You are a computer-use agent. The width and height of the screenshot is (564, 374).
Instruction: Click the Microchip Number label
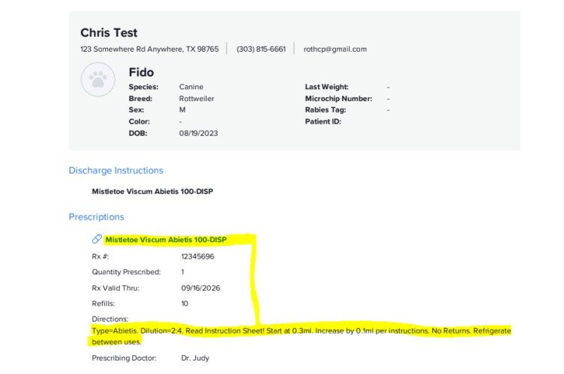(338, 98)
